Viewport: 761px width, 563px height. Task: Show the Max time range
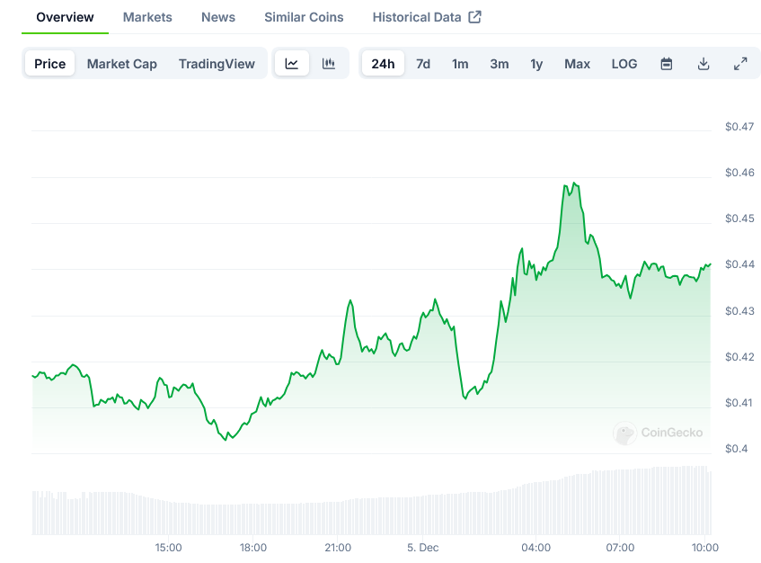click(x=577, y=64)
